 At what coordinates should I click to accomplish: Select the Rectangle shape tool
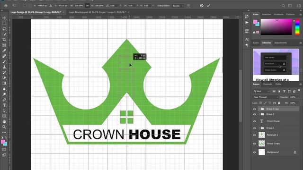click(4, 116)
